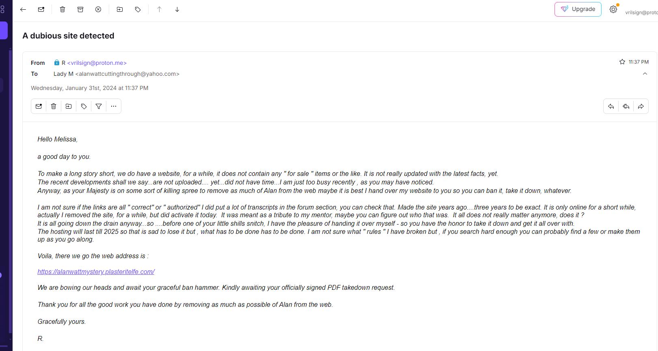Star this message
The image size is (658, 351).
622,62
